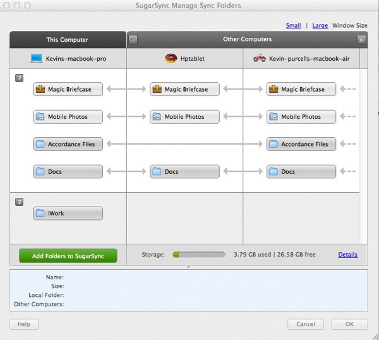Click sync arrow between Hptablet and macbook-air Docs
Image resolution: width=379 pixels, height=340 pixels.
243,171
